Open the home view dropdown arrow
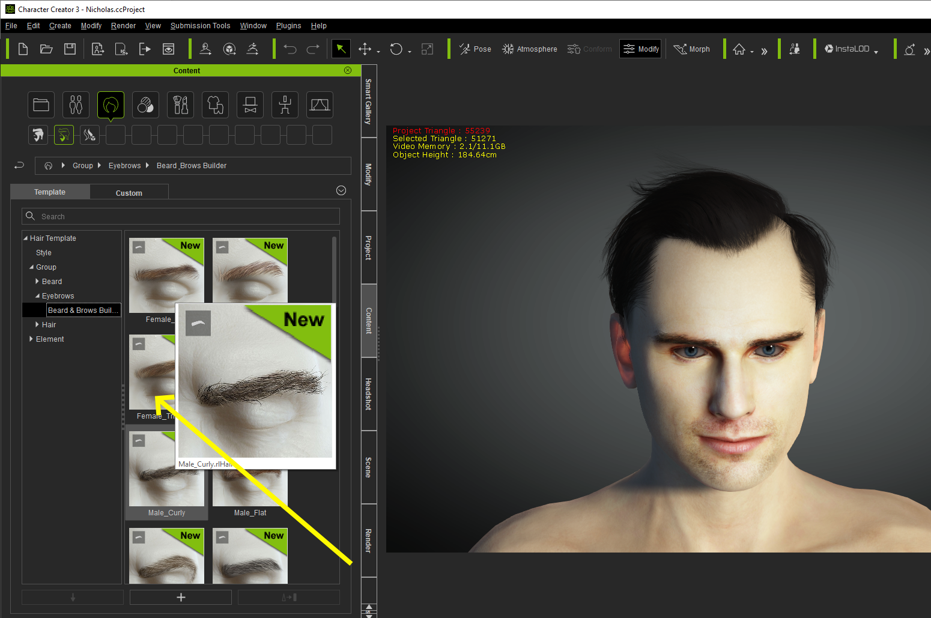This screenshot has height=618, width=931. (752, 52)
